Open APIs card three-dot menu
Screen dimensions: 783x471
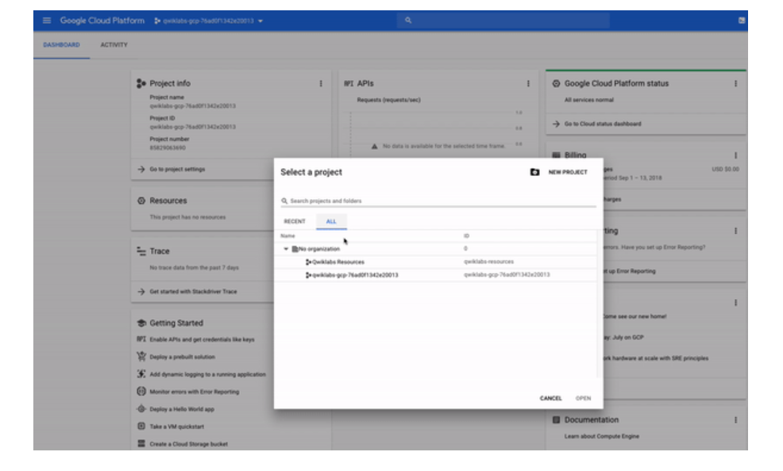click(x=528, y=84)
